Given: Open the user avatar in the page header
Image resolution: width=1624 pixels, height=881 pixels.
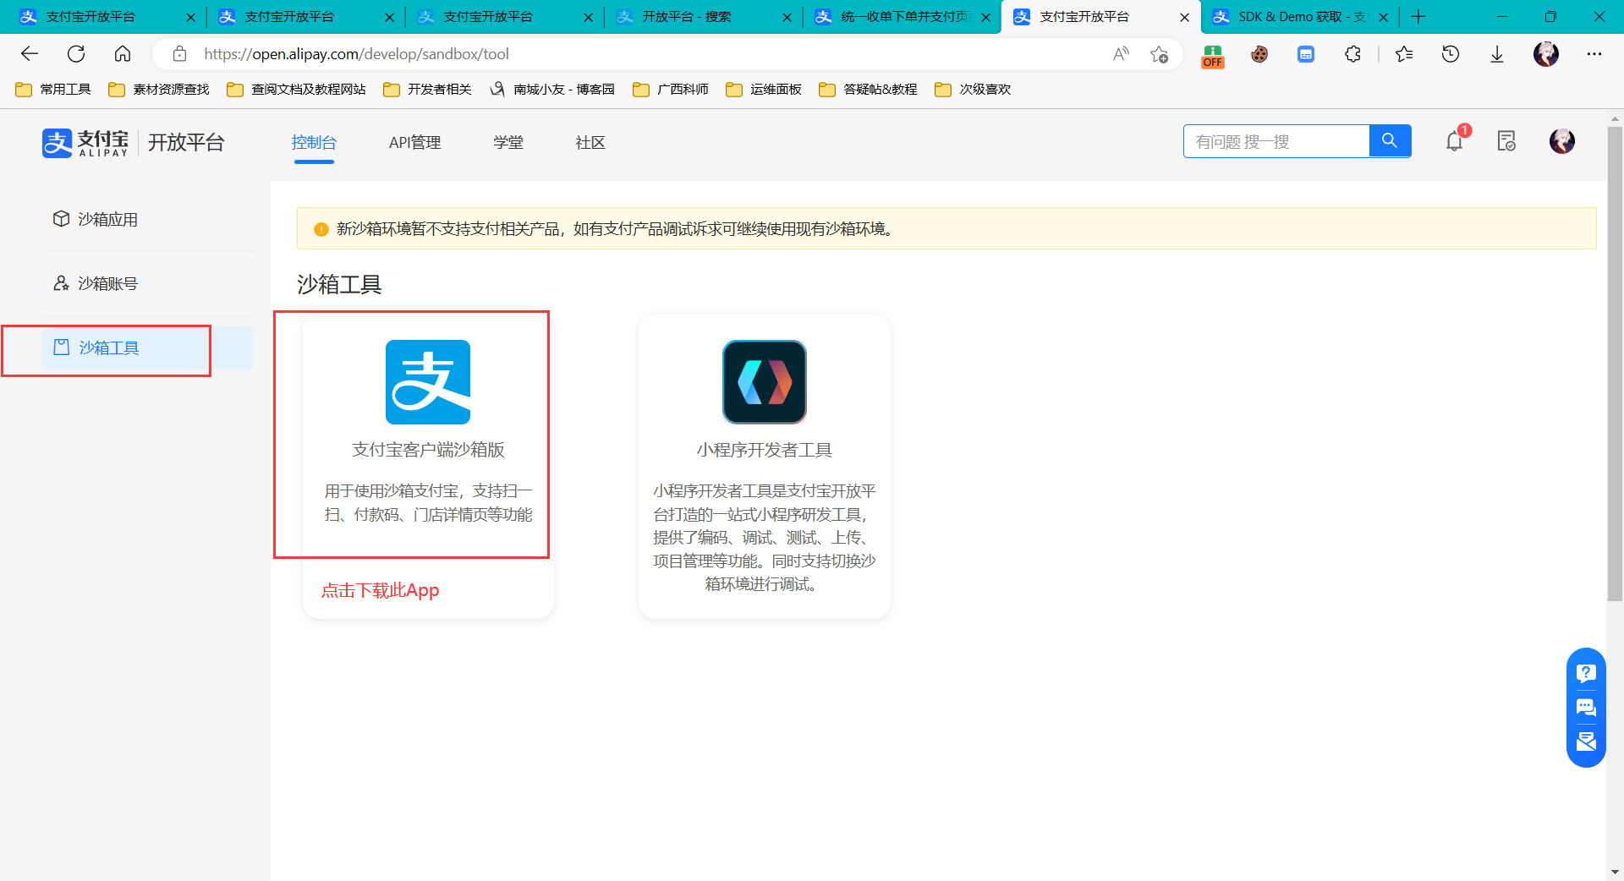Looking at the screenshot, I should [x=1562, y=141].
